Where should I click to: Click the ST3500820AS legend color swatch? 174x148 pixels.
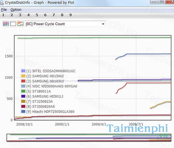(x=23, y=106)
